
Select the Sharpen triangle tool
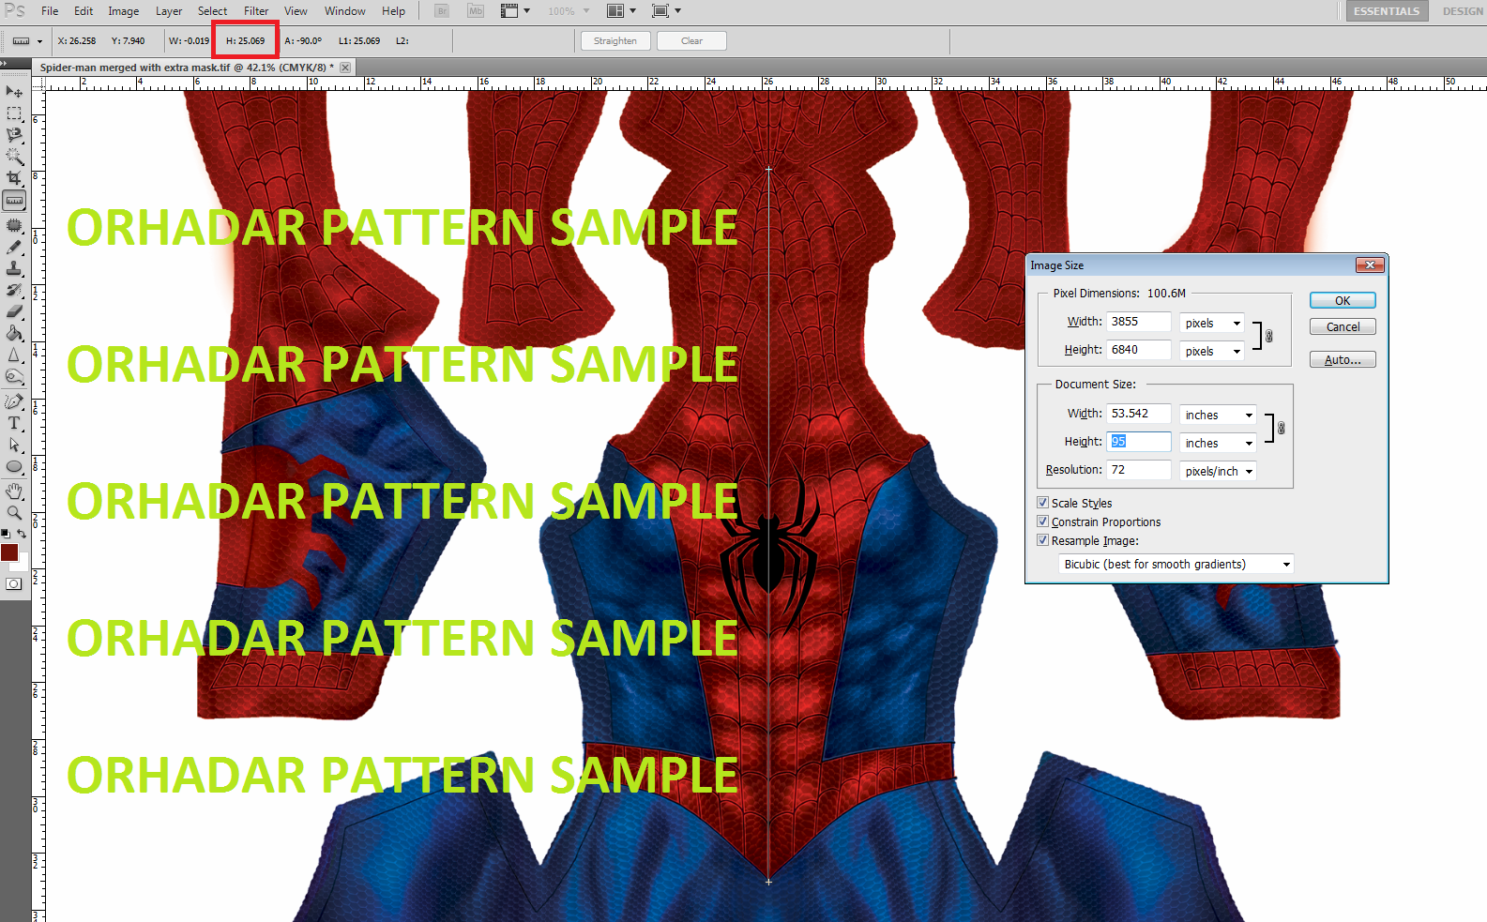point(14,355)
